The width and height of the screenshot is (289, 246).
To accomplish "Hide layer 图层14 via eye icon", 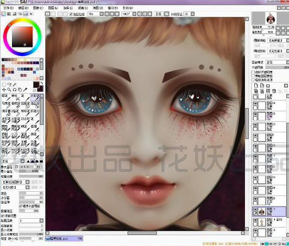I will 255,104.
